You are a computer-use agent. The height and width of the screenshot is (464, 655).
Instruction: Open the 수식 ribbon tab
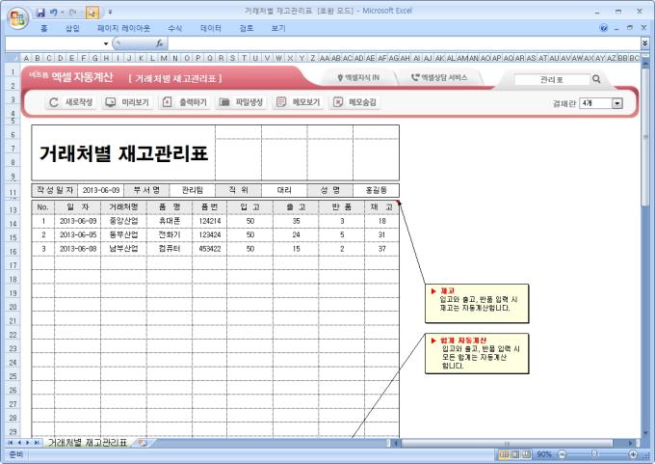[x=174, y=28]
